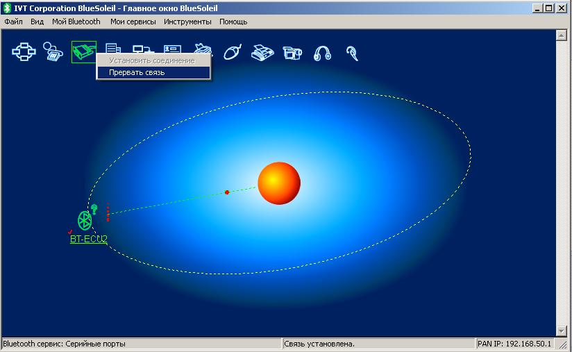Open the 'Мой Bluetooth' menu

pyautogui.click(x=76, y=22)
